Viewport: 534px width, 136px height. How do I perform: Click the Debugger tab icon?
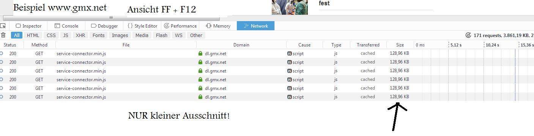click(x=93, y=26)
